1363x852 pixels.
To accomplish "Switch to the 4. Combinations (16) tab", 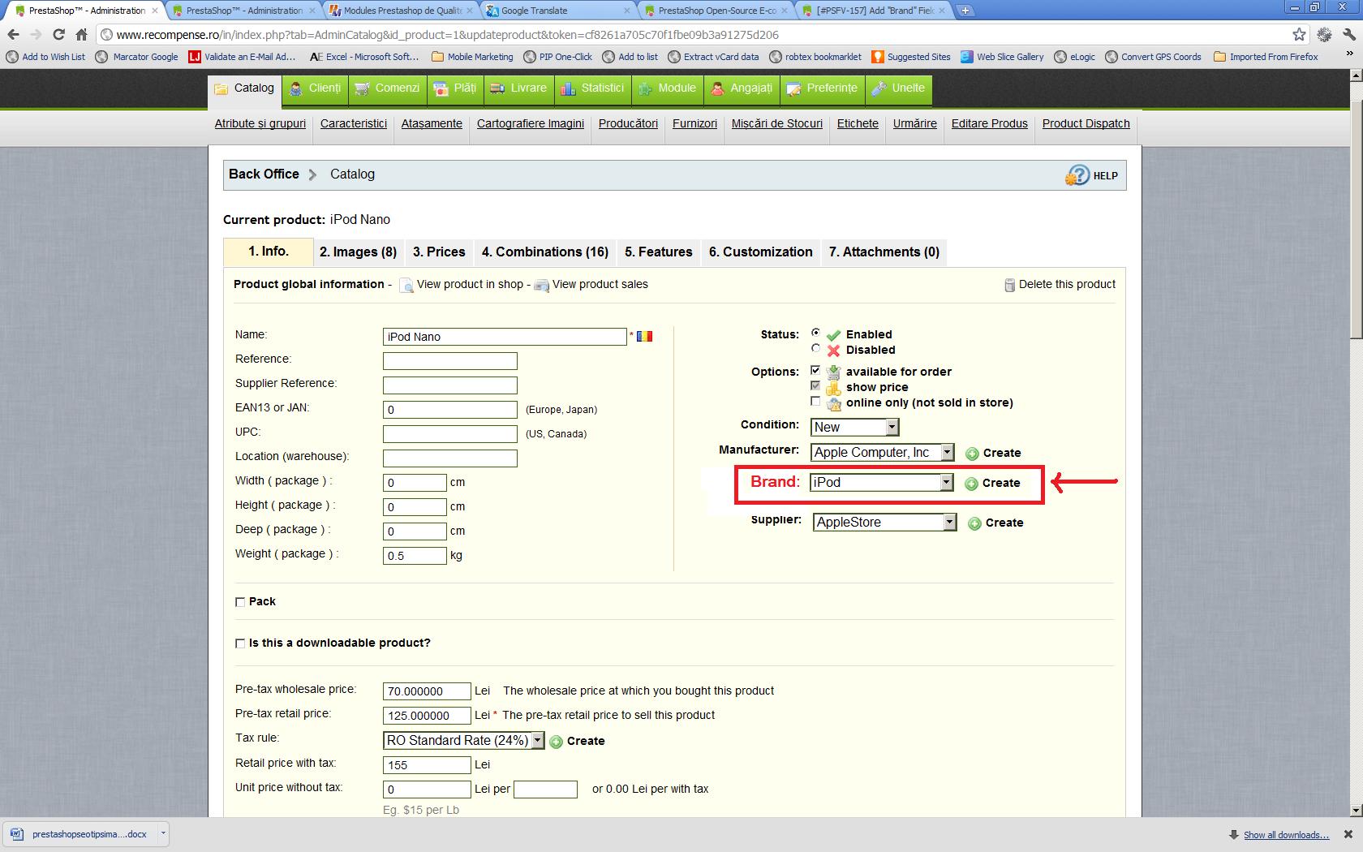I will click(545, 252).
